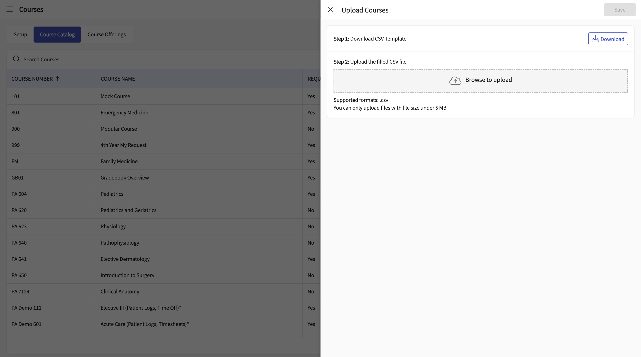641x357 pixels.
Task: Select the Course Catalog tab
Action: (x=57, y=35)
